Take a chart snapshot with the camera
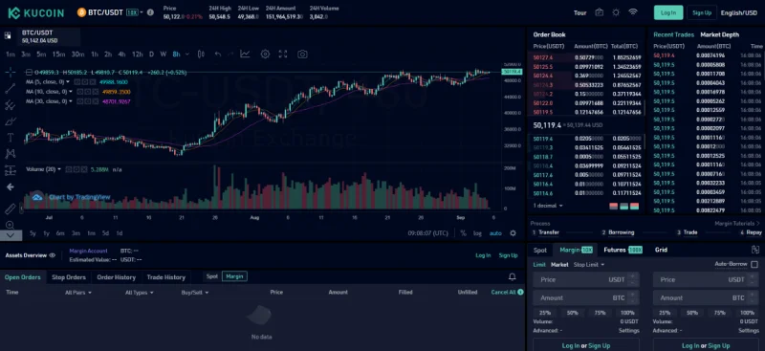 (302, 55)
